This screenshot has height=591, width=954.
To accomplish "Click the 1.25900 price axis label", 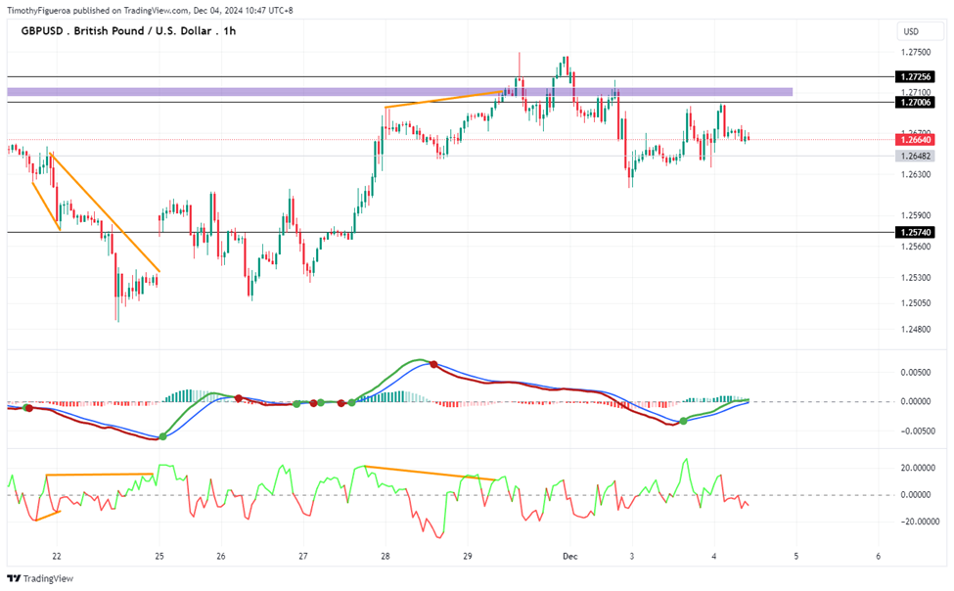I will pyautogui.click(x=916, y=215).
